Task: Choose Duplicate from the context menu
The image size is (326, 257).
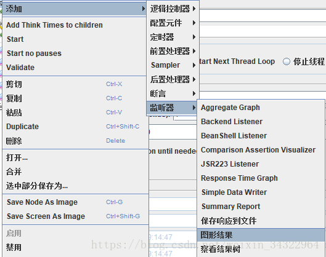Action: (75, 127)
